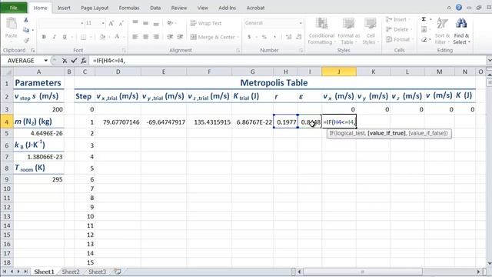Screen dimensions: 492x277
Task: Open Cell Styles gallery
Action: 371,31
